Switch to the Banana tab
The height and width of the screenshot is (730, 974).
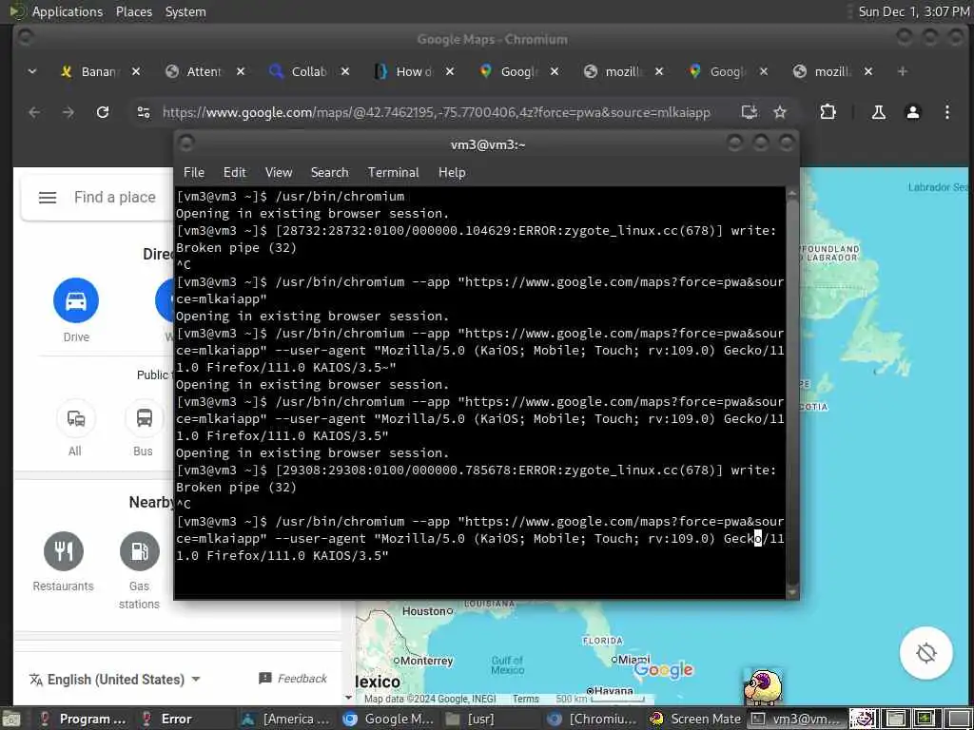[x=90, y=72]
